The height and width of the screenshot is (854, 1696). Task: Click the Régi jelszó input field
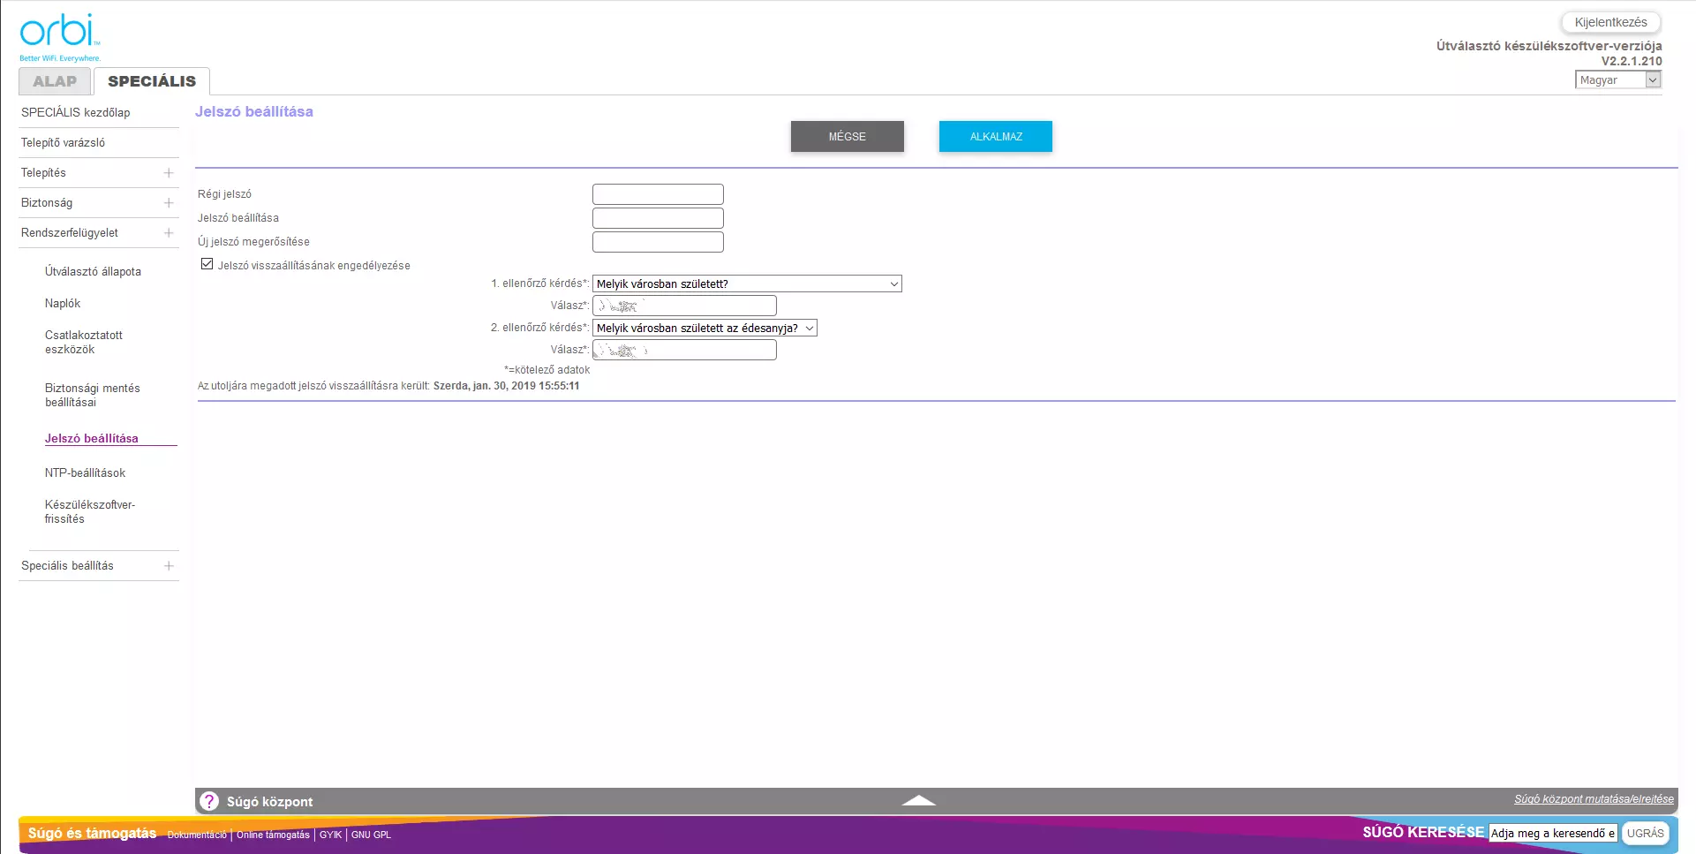[x=658, y=194]
